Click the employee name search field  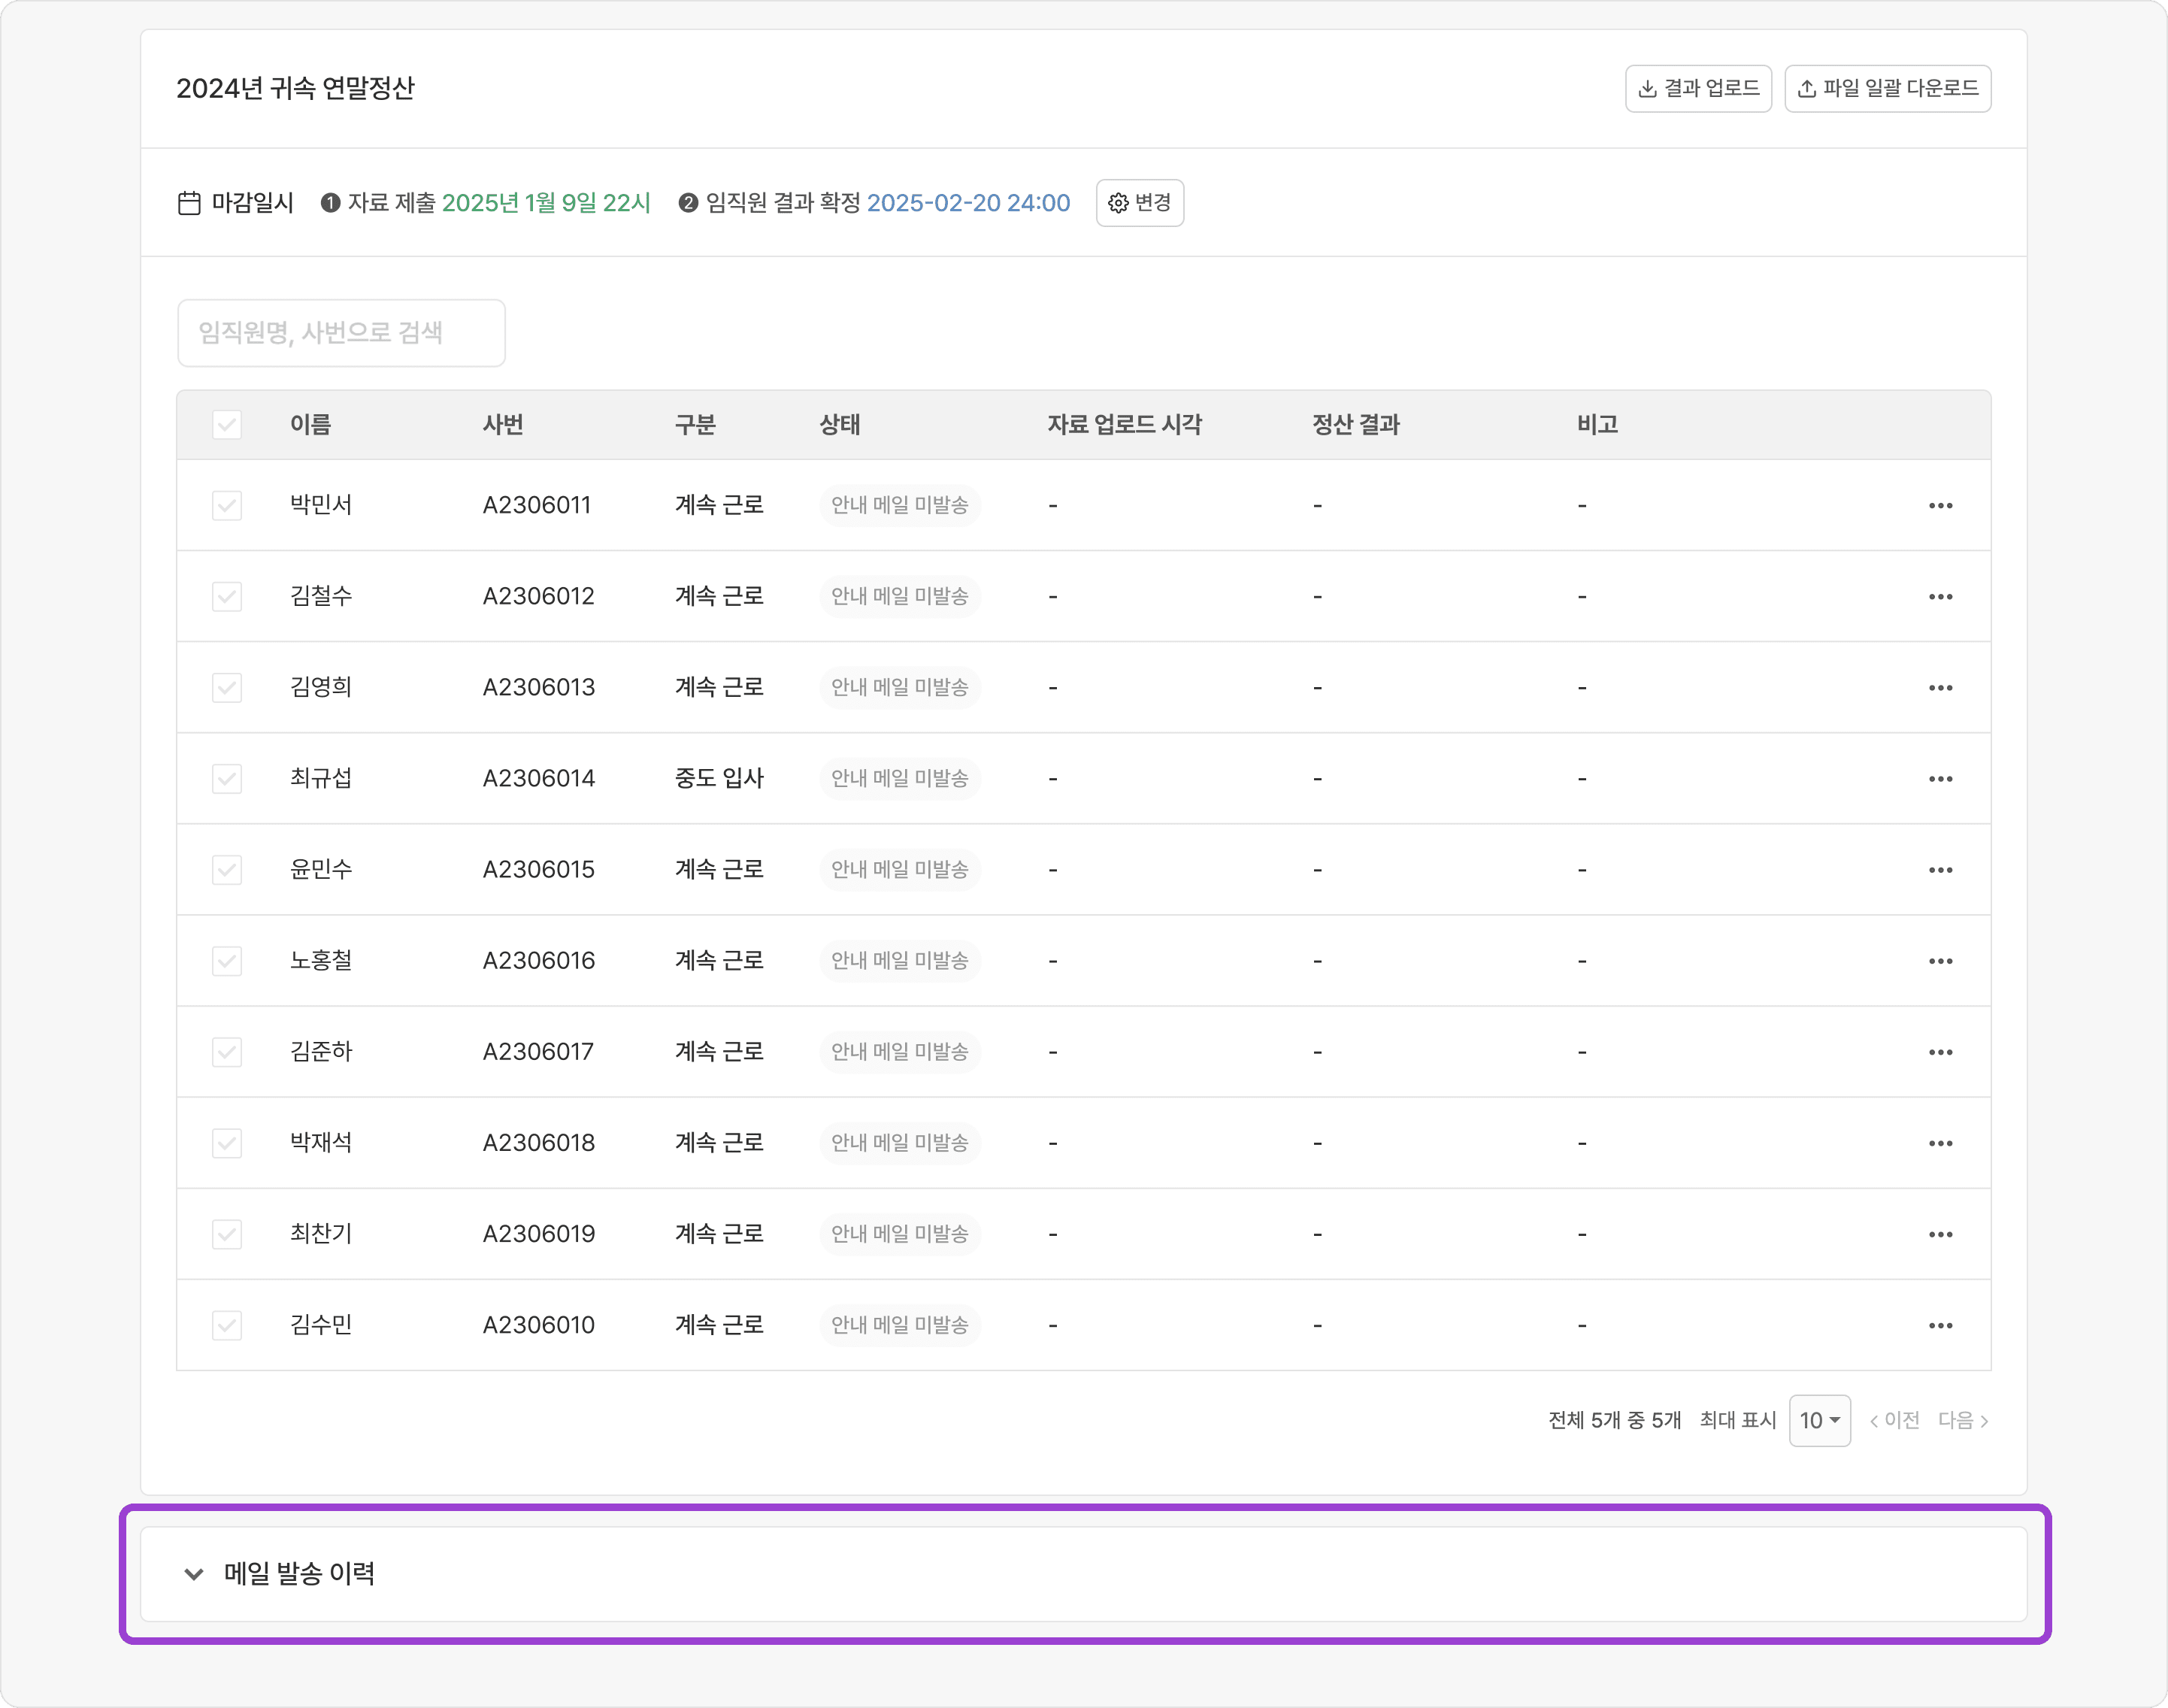click(x=341, y=333)
